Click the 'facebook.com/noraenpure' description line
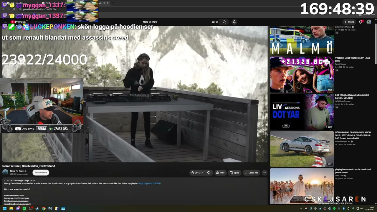Viewport: 377px width, 212px height. tap(16, 201)
